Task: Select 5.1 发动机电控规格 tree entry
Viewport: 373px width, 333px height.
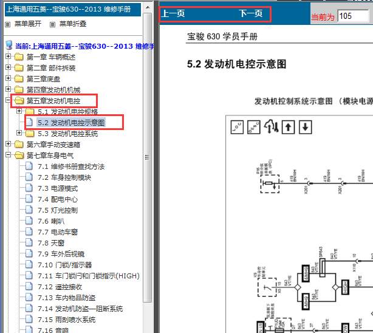Action: point(68,112)
